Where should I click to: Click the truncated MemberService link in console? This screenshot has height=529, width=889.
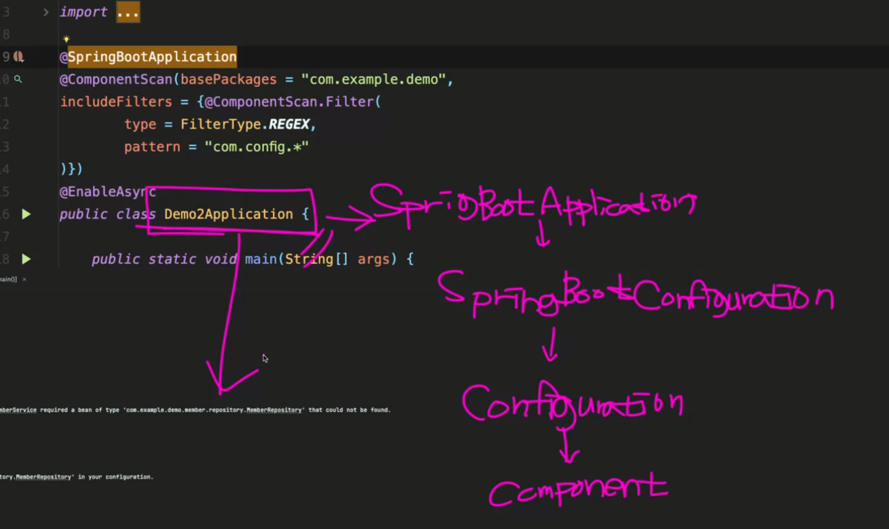coord(18,410)
